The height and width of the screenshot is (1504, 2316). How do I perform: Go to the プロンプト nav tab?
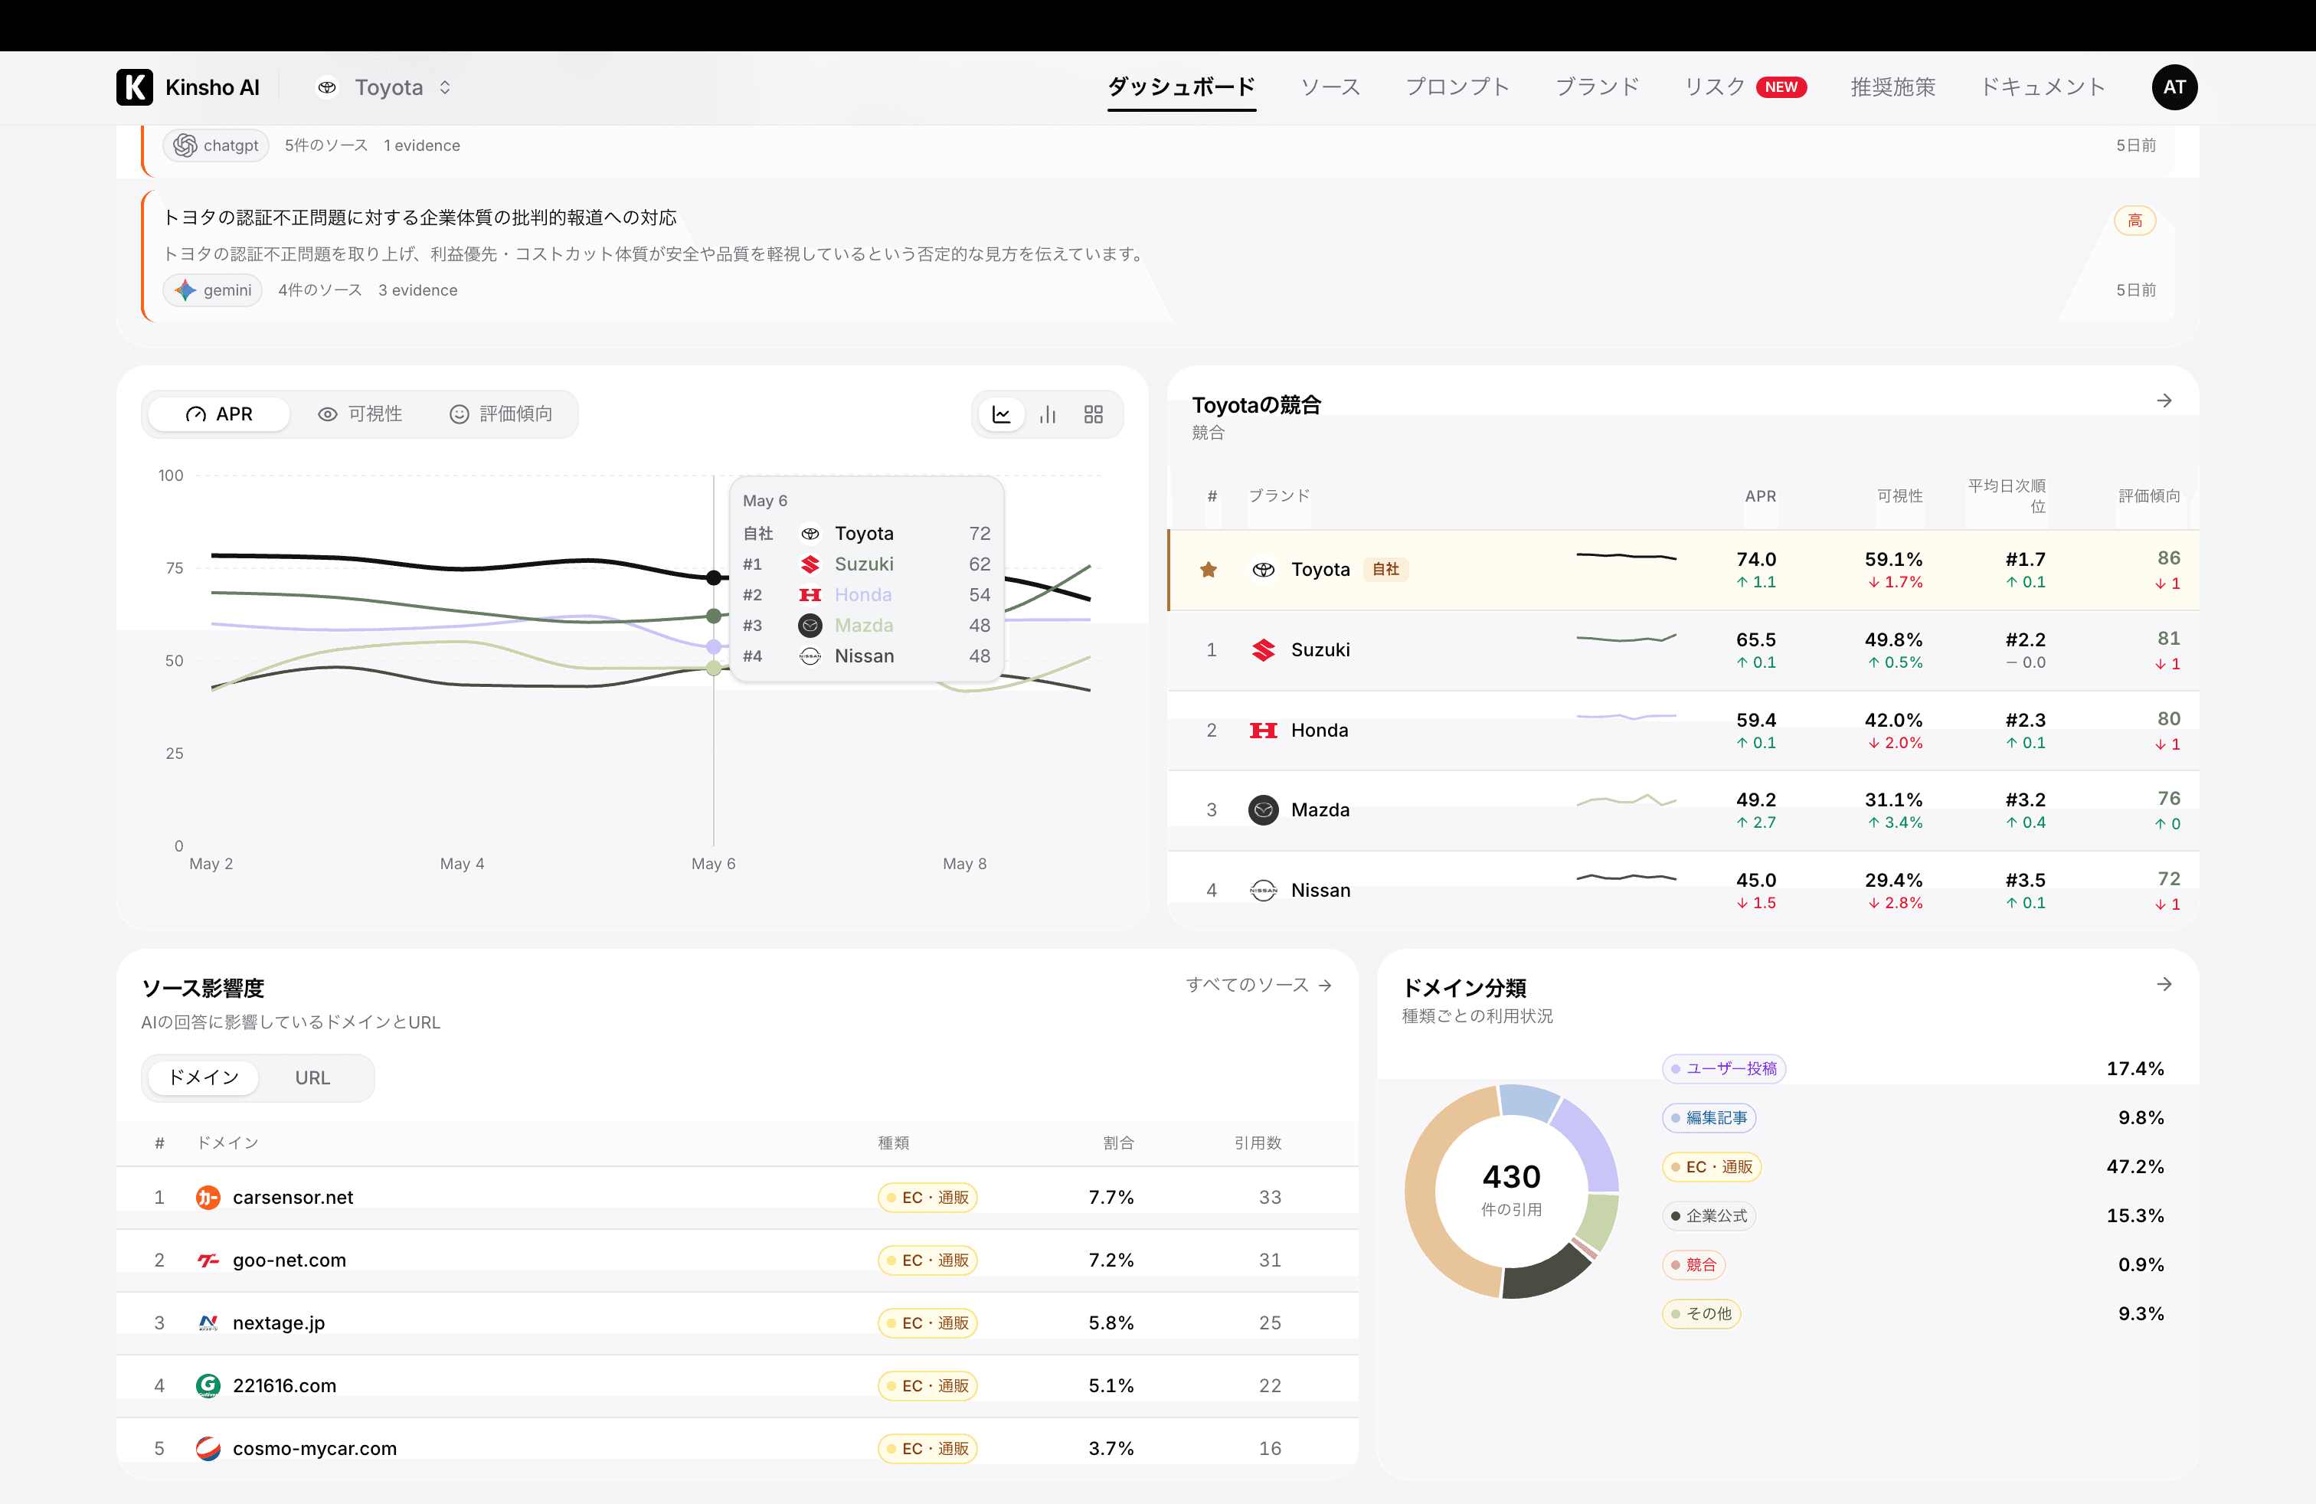1457,87
